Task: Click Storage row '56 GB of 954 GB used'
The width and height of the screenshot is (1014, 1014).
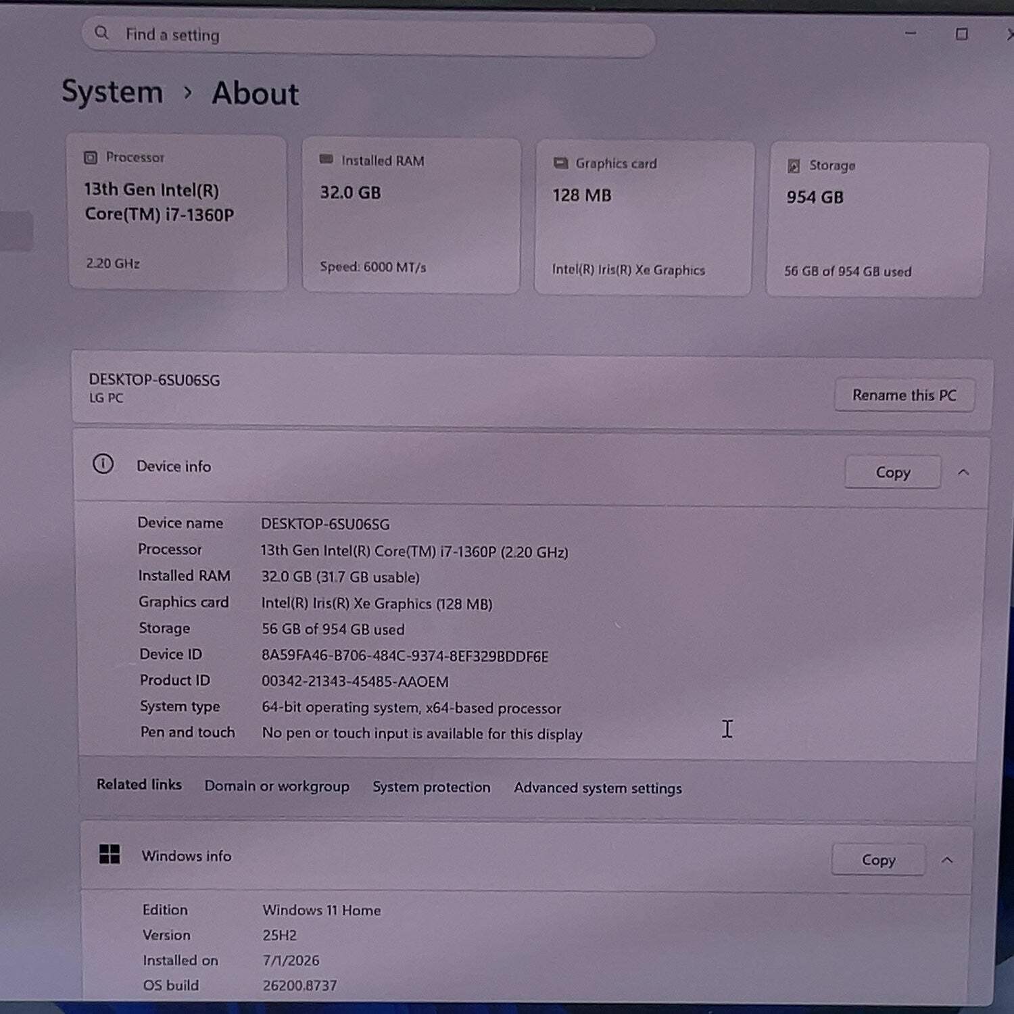Action: point(333,629)
